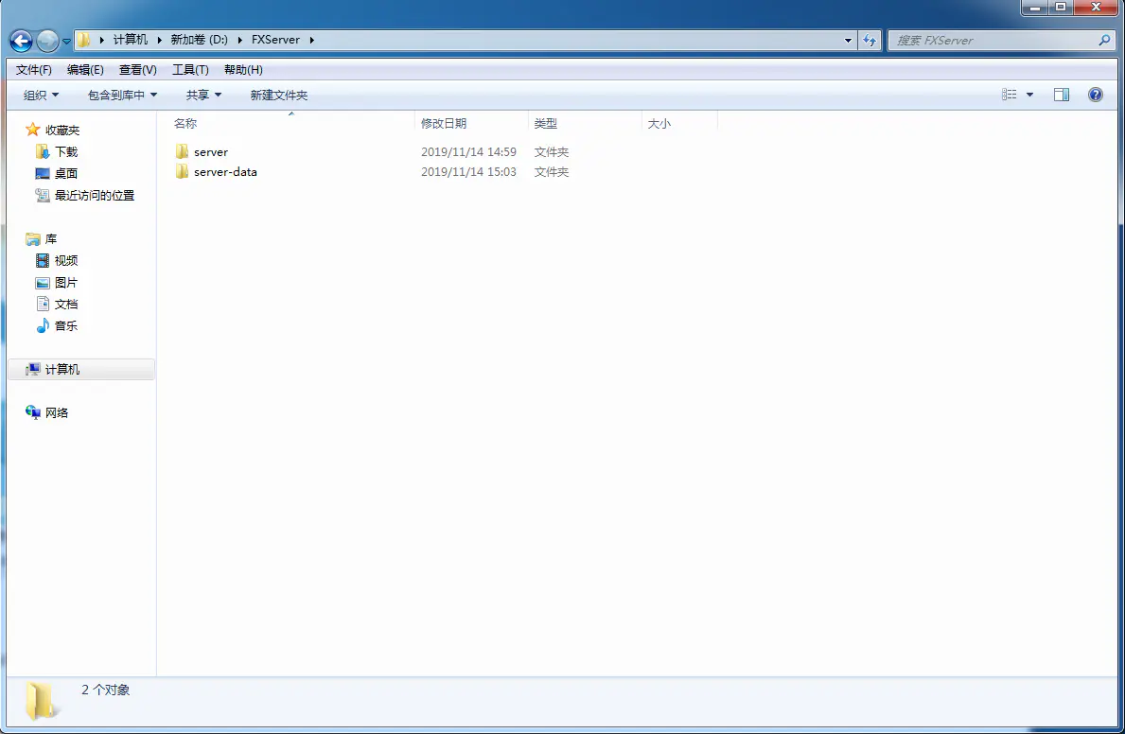Open the 包含到库中 dropdown
This screenshot has width=1125, height=734.
pos(122,95)
